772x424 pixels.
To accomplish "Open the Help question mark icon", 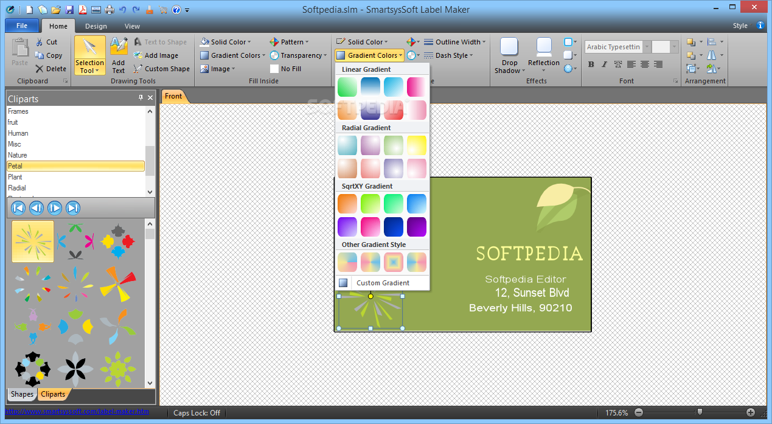I will tap(176, 10).
